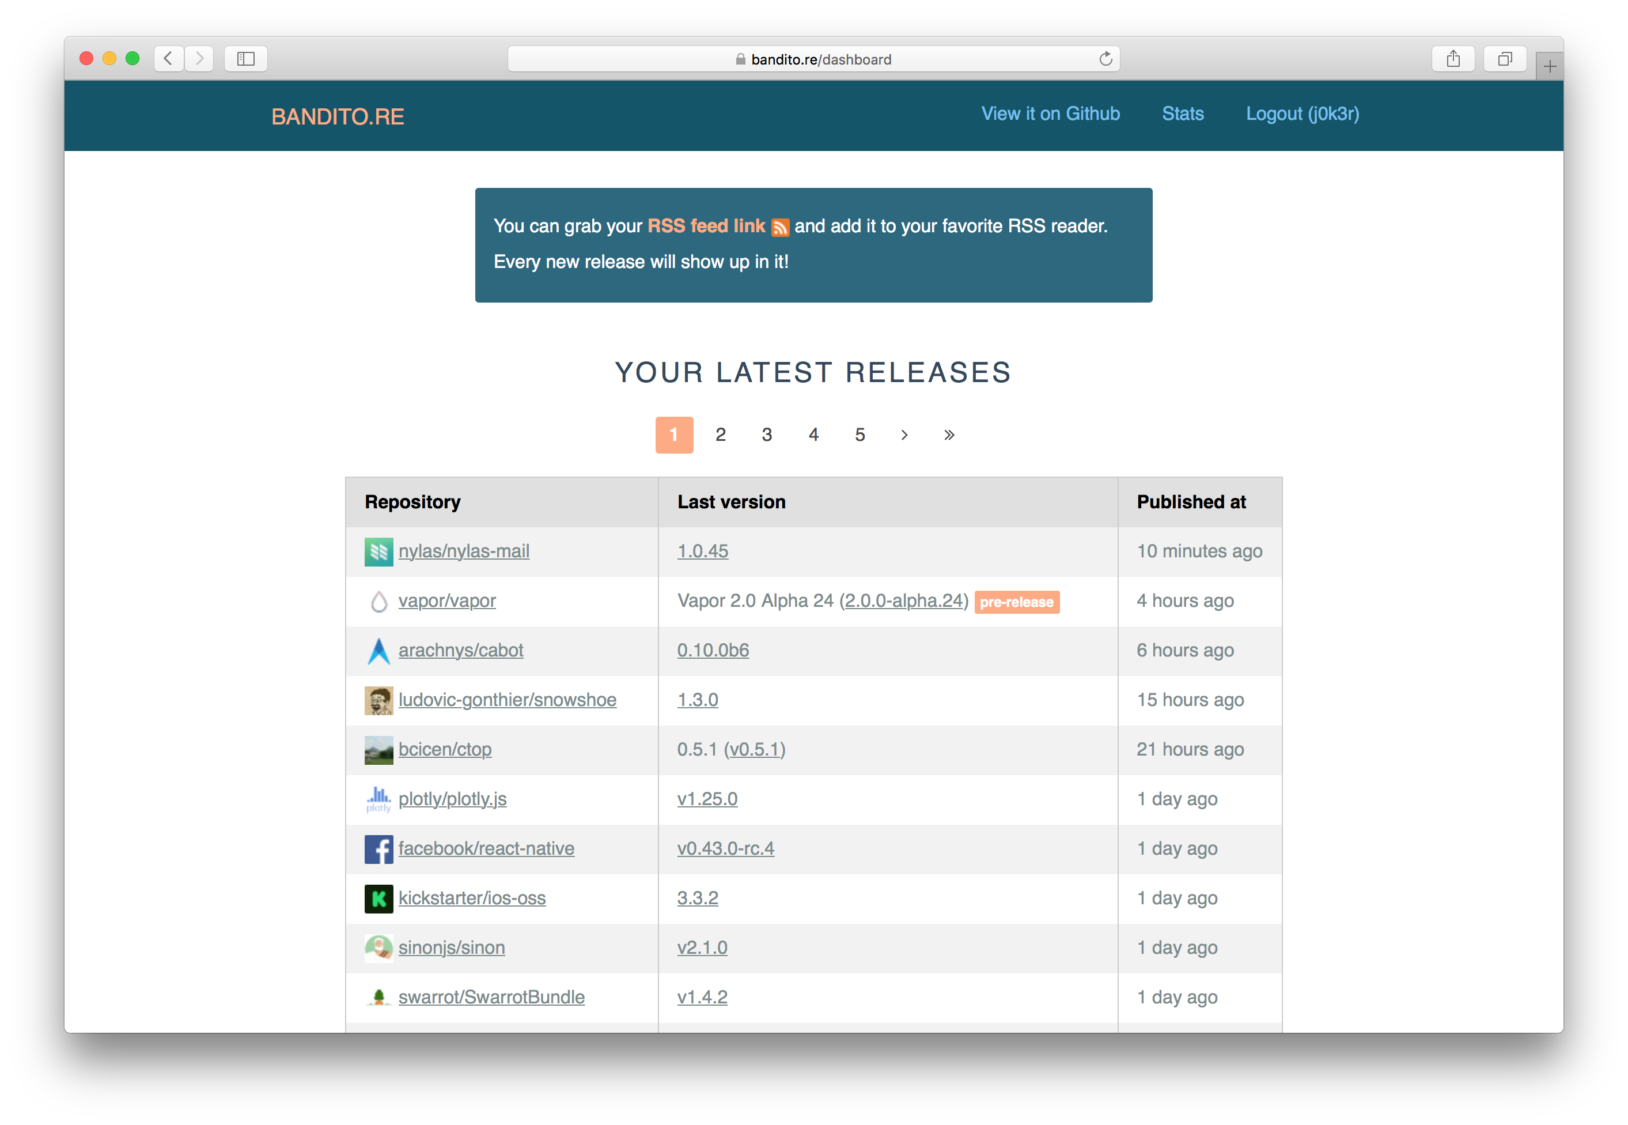This screenshot has height=1125, width=1628.
Task: Click the kickstarter/ios-oss green K icon
Action: click(x=378, y=899)
